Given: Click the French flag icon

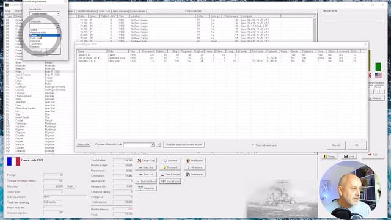Looking at the screenshot, I should [13, 161].
